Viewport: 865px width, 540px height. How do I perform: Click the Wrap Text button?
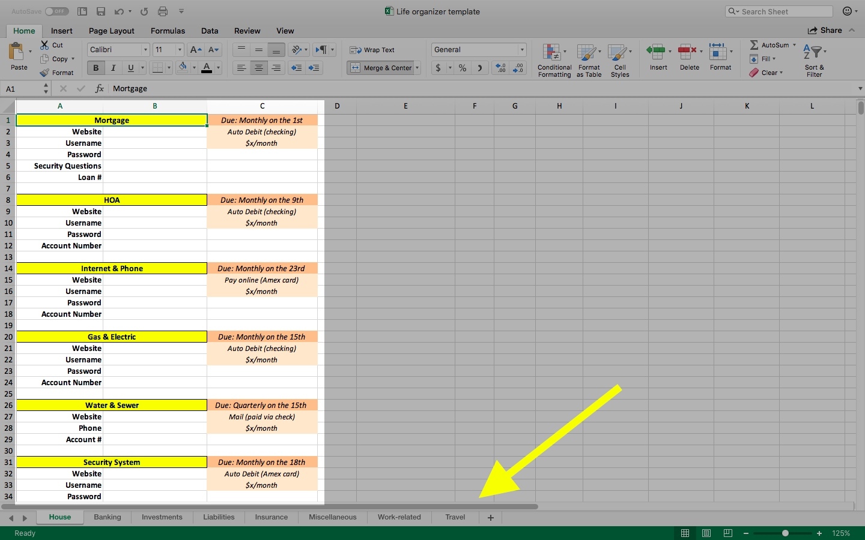click(372, 50)
